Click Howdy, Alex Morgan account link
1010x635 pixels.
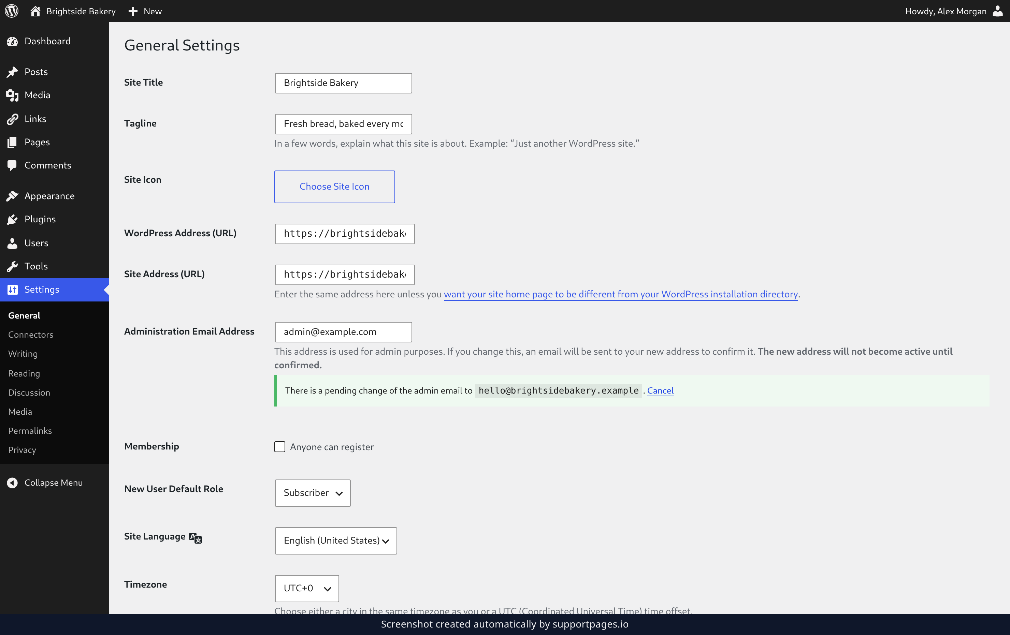(x=946, y=11)
